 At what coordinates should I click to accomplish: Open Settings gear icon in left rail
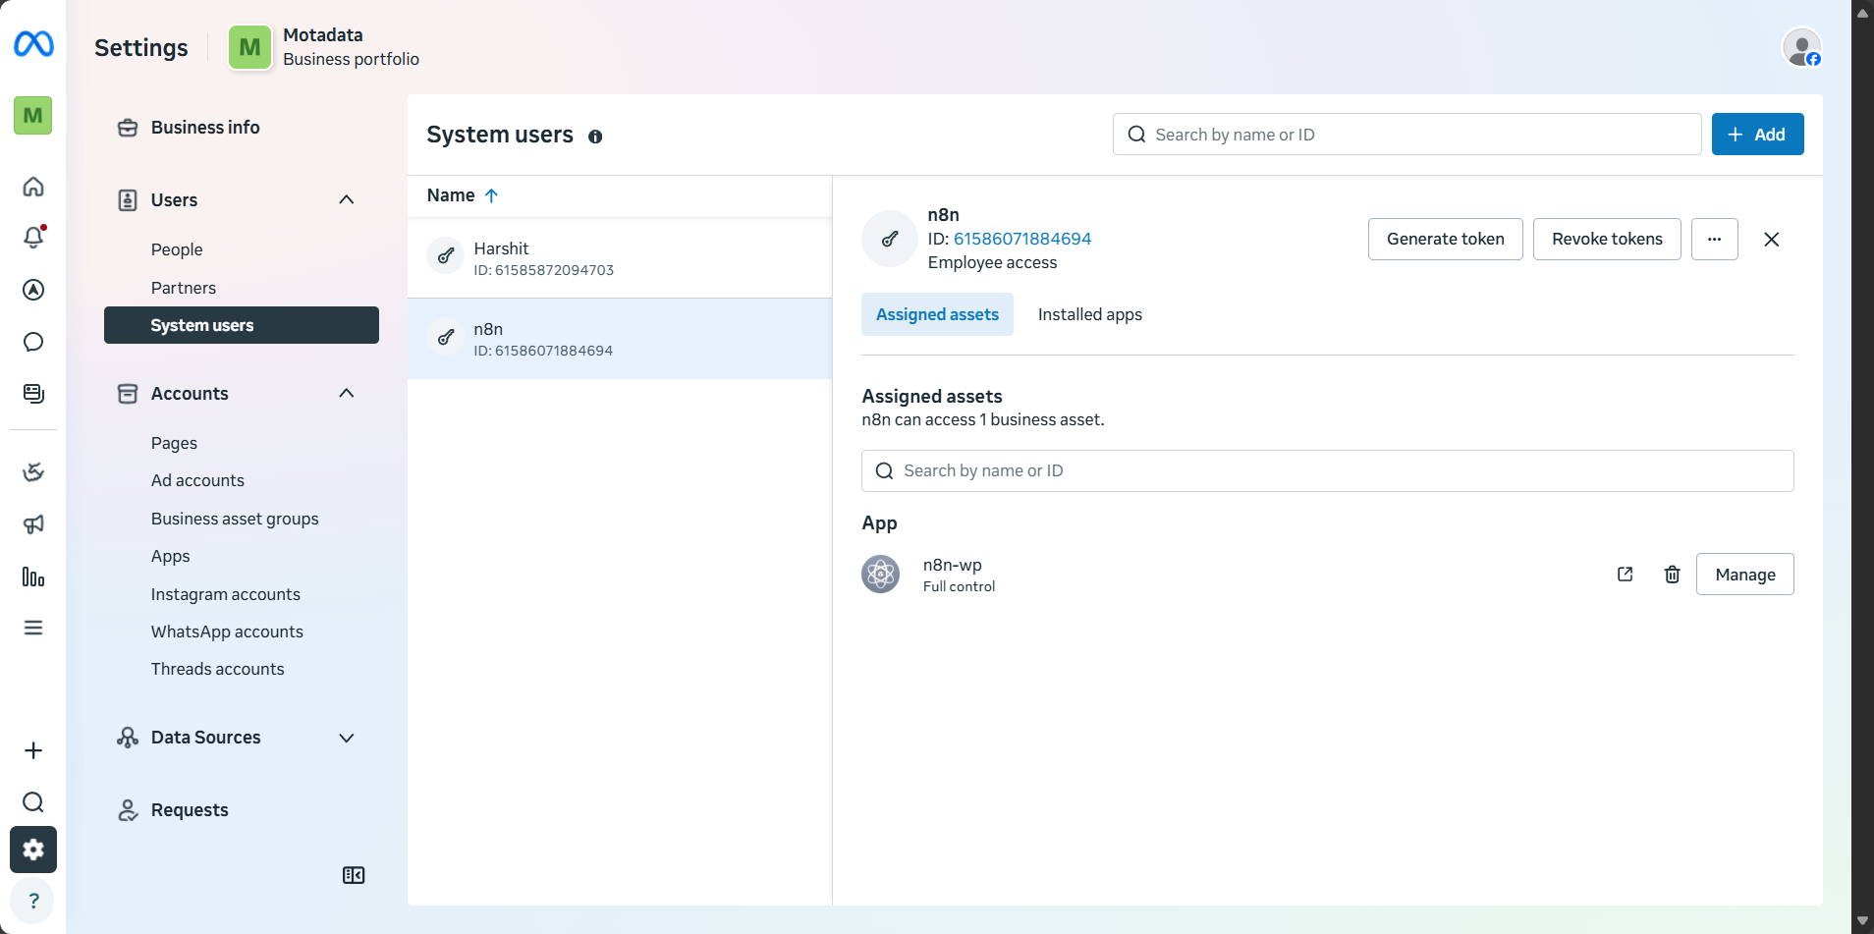click(x=33, y=850)
